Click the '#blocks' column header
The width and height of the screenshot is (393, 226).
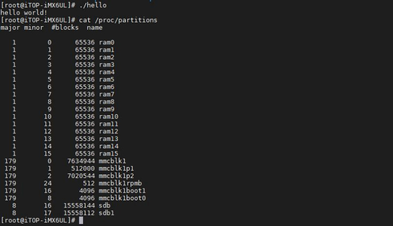coord(65,28)
